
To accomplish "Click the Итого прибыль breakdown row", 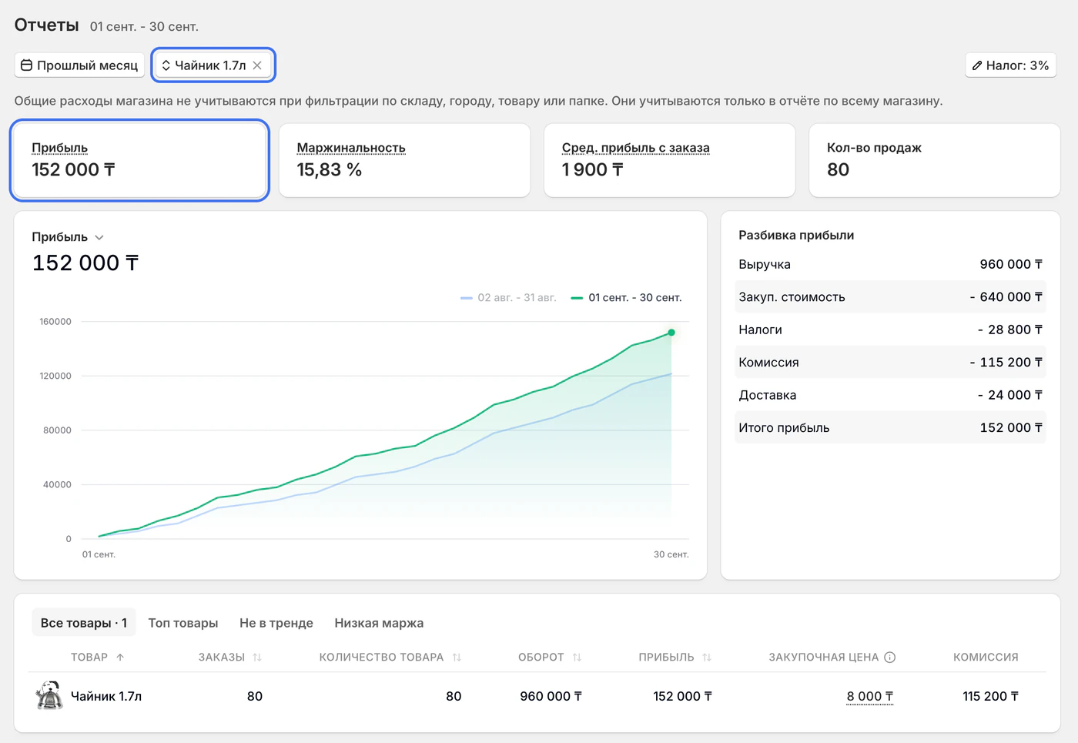I will (890, 427).
